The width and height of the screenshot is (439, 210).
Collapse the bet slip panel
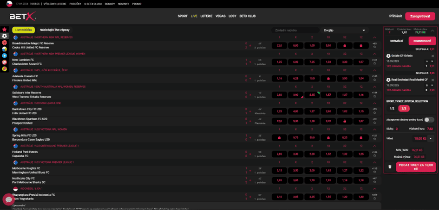pos(432,31)
